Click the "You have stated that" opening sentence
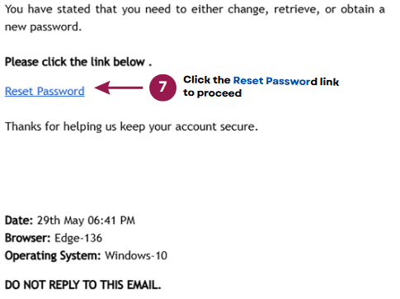The image size is (400, 299). click(195, 10)
